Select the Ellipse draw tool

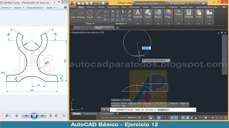[105, 15]
